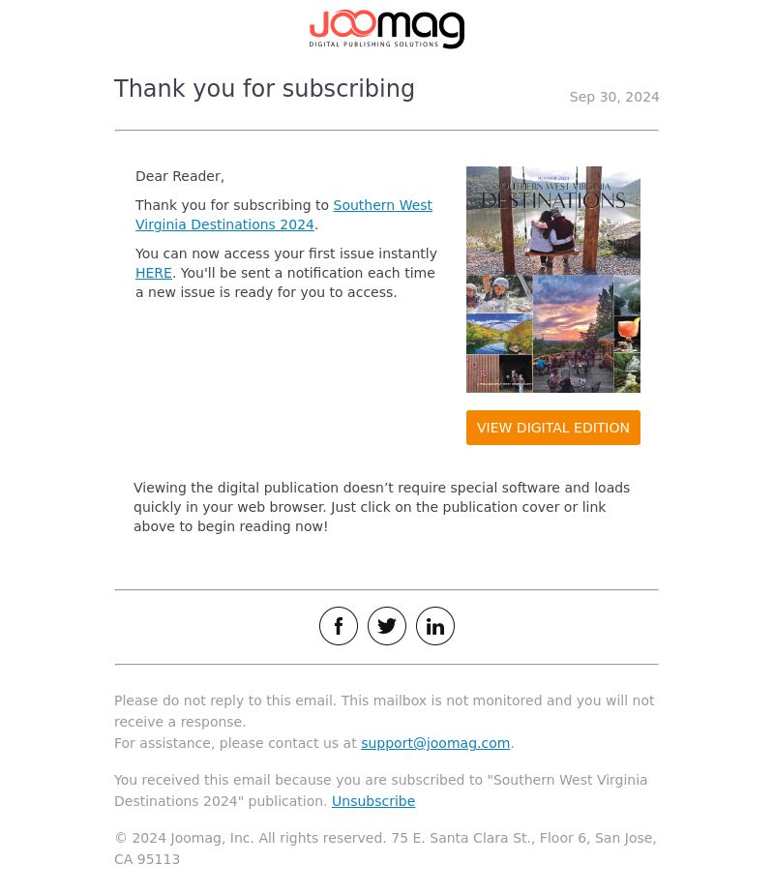Click the VIEW DIGITAL EDITION orange button
Image resolution: width=774 pixels, height=894 pixels.
point(552,428)
